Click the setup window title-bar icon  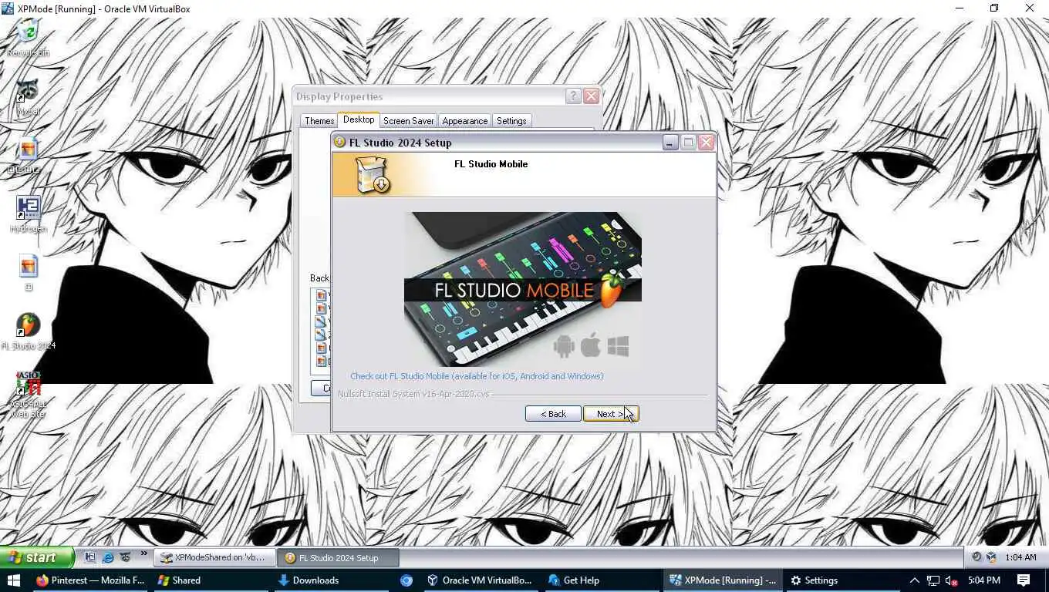point(339,143)
